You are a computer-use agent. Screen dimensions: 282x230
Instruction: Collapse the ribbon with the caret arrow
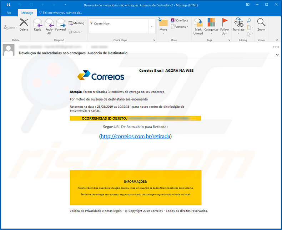click(277, 40)
